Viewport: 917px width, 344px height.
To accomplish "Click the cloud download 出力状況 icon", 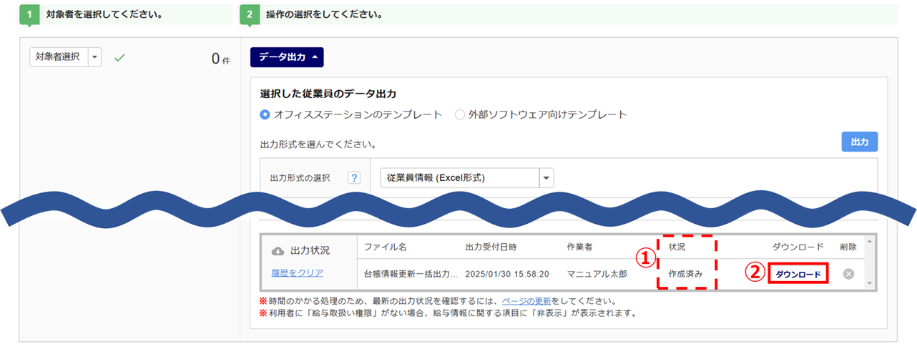I will [278, 251].
